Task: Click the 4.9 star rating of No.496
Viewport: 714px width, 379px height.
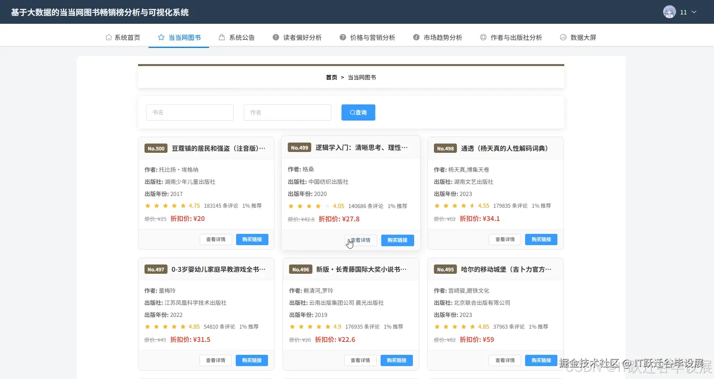Action: click(315, 327)
